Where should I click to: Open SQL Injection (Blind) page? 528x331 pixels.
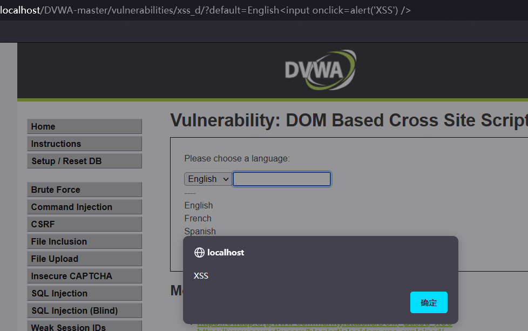pos(84,310)
